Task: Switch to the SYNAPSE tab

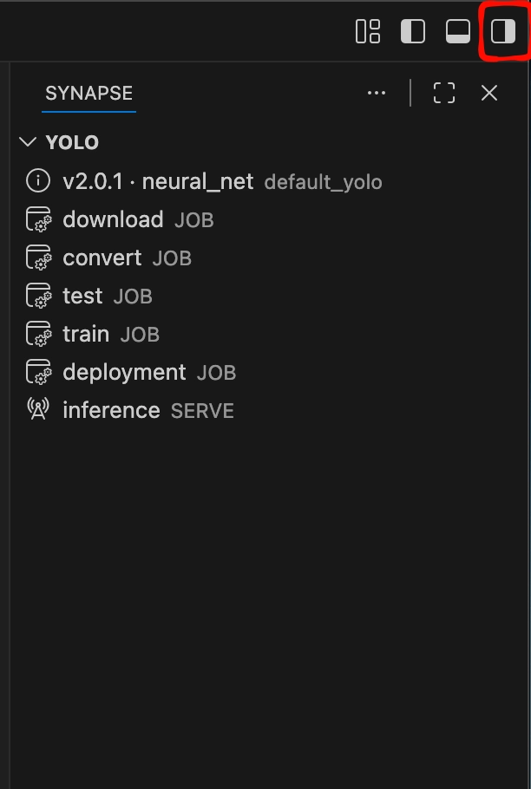Action: [x=89, y=93]
